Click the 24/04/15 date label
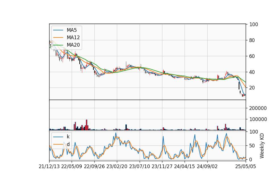This screenshot has width=273, height=196. (185, 166)
